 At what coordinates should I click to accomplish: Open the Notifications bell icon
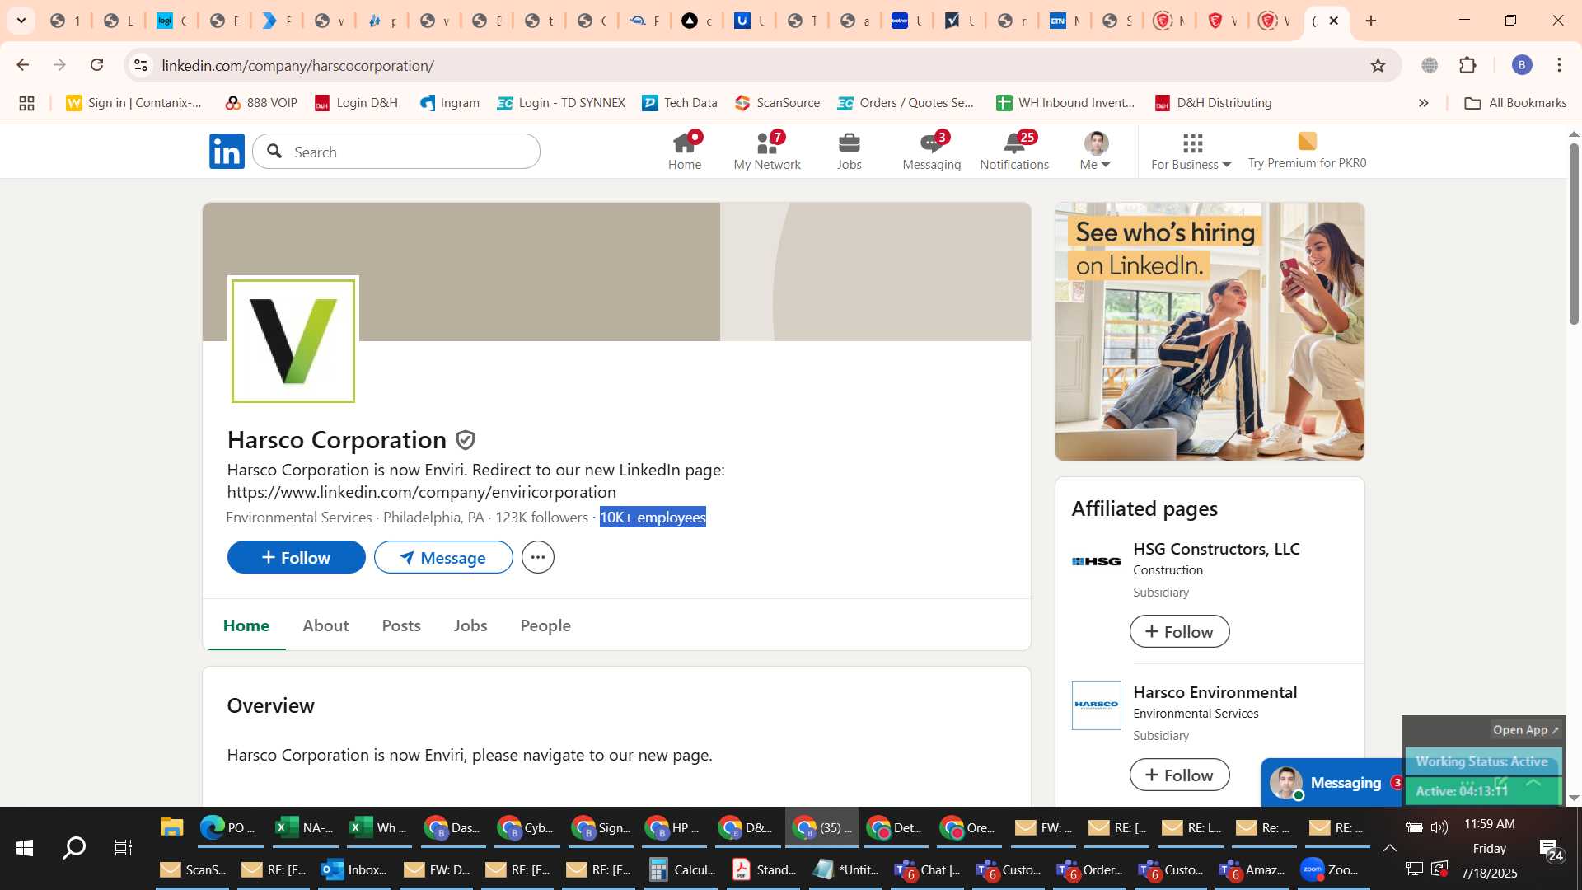pos(1014,152)
